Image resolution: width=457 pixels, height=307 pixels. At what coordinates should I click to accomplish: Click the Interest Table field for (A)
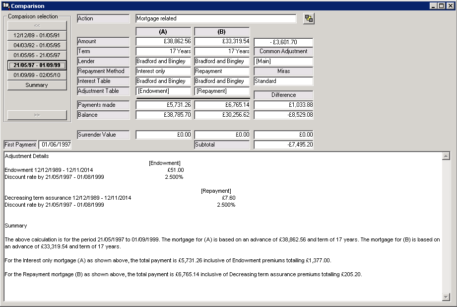163,81
